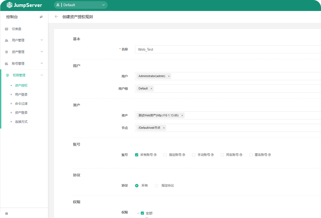The image size is (321, 218).
Task: Expand the 账号管理 chevron arrow
Action: coord(42,63)
